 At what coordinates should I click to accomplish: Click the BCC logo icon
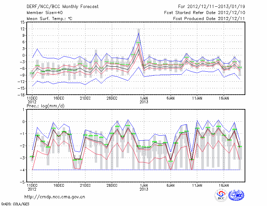(221, 195)
